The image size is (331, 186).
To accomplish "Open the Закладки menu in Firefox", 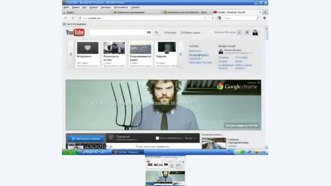I will click(x=106, y=7).
